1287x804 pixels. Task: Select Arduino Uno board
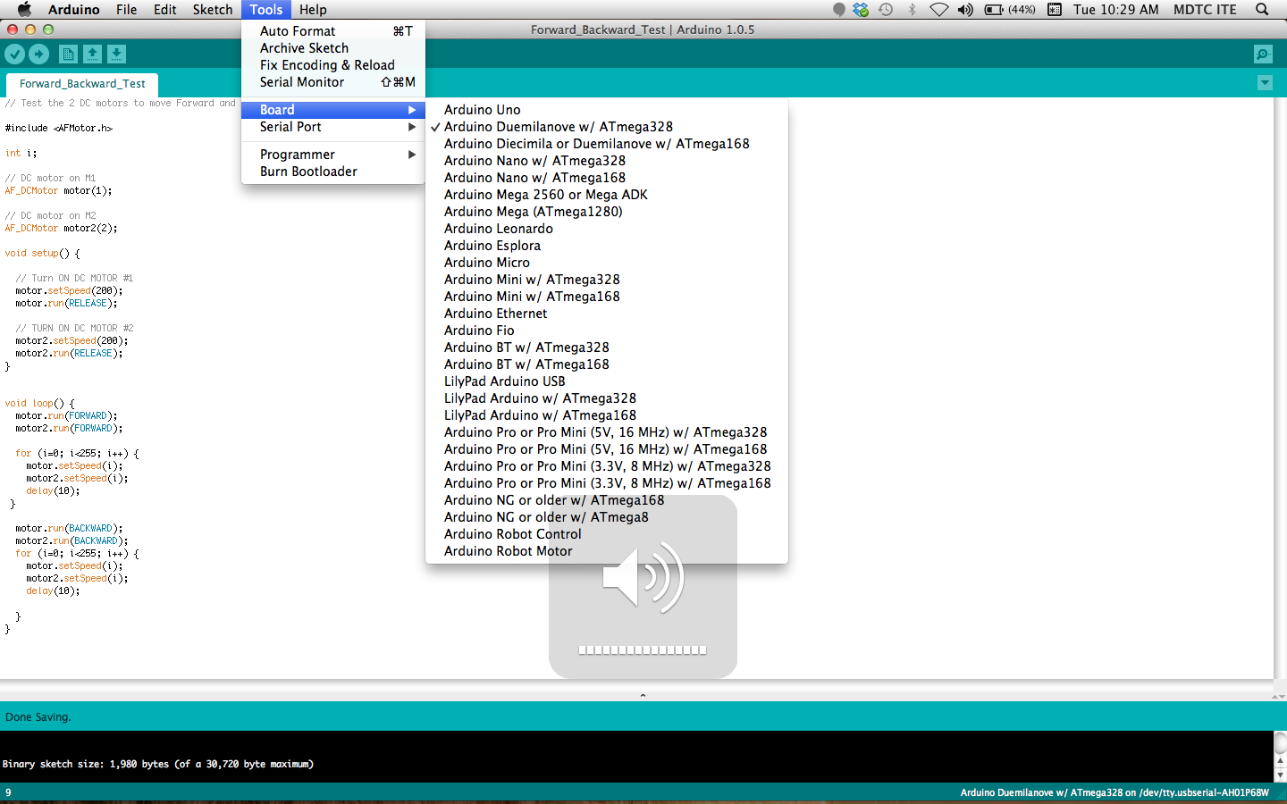[607, 110]
